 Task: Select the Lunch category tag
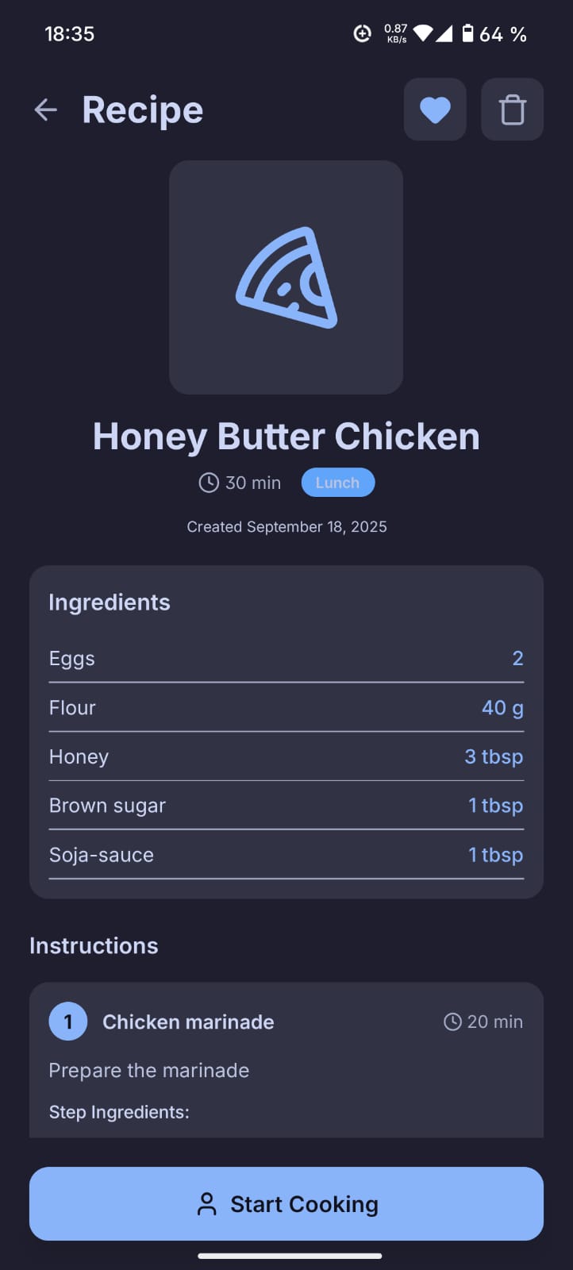point(337,483)
